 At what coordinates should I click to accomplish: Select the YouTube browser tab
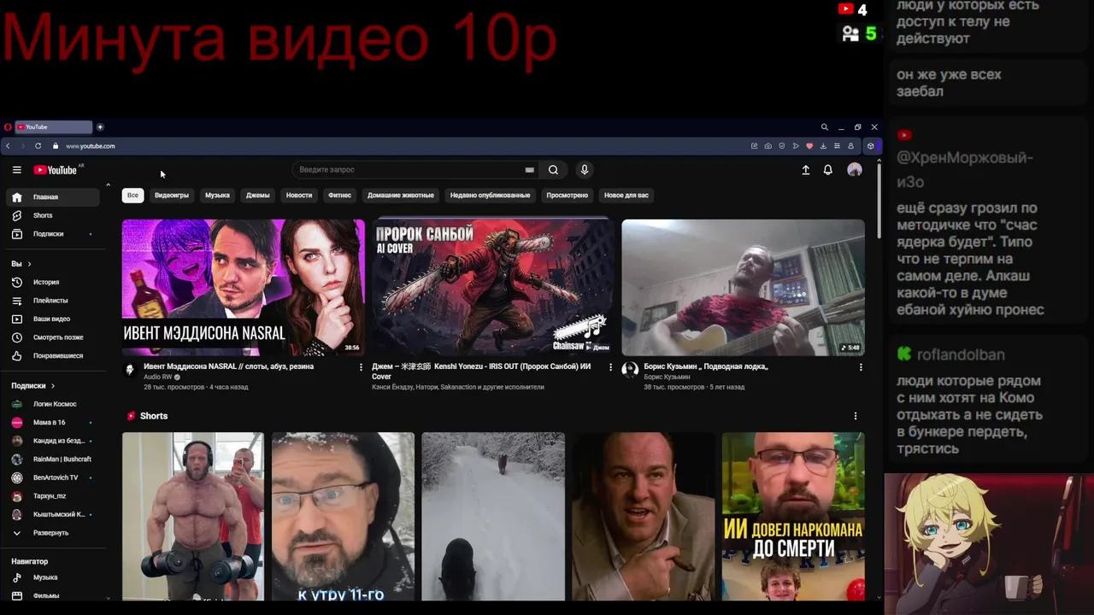click(x=54, y=127)
